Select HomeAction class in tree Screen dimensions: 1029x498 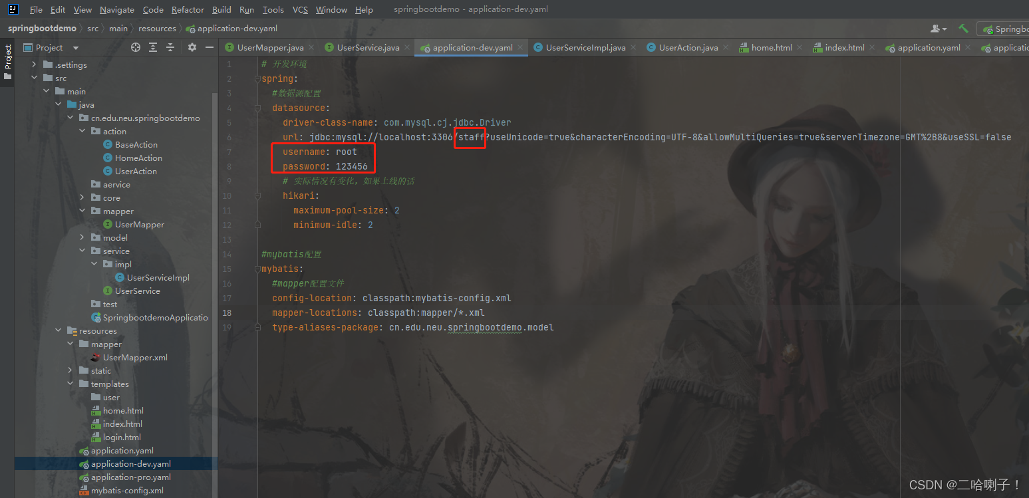pyautogui.click(x=138, y=158)
